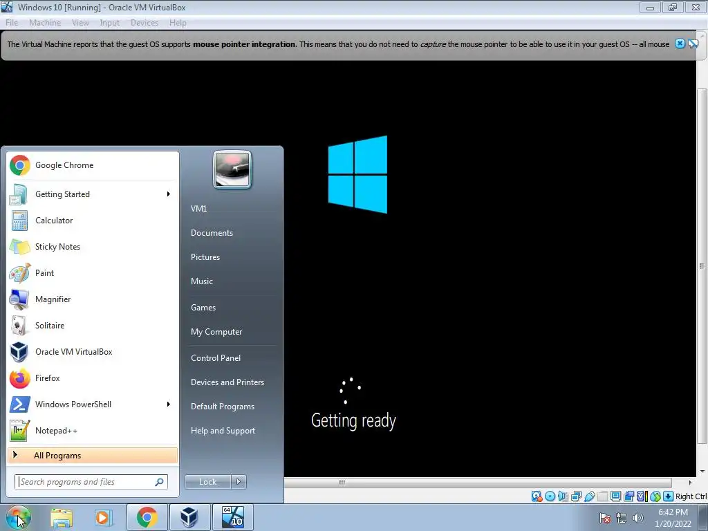Click the VirtualBox display status icon
This screenshot has width=708, height=531.
[x=615, y=496]
